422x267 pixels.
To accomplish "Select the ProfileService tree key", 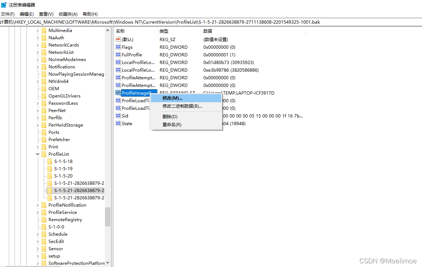I will click(62, 212).
